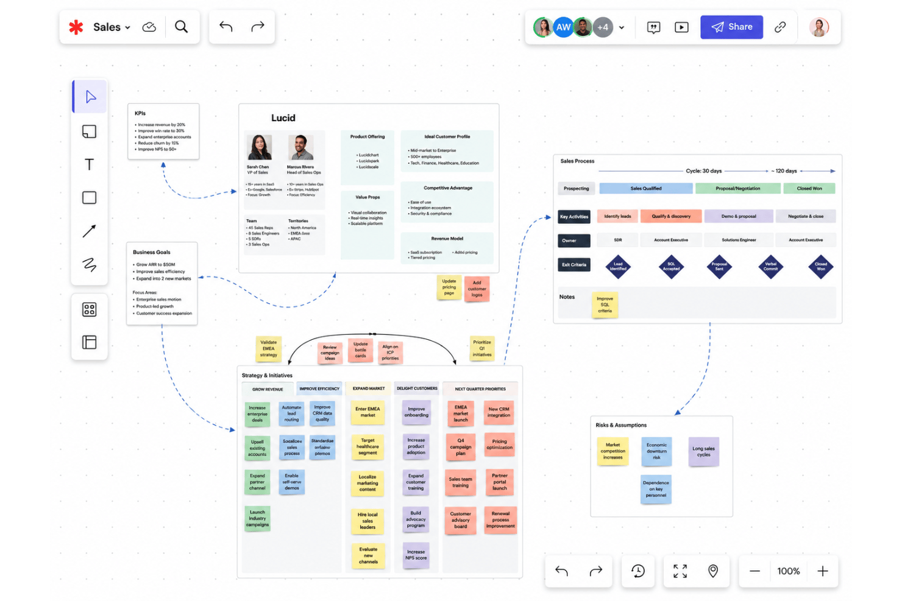
Task: Click the Prospecting stage label
Action: tap(577, 189)
